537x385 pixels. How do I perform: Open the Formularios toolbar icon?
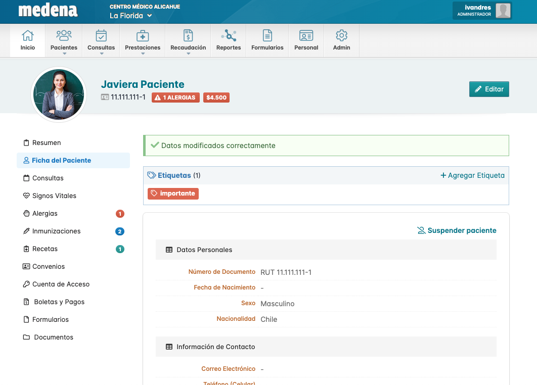tap(267, 36)
